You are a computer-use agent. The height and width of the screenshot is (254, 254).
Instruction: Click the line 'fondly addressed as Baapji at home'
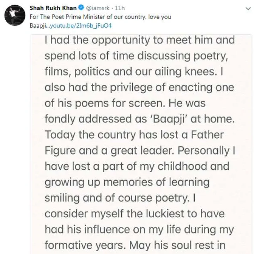point(140,119)
